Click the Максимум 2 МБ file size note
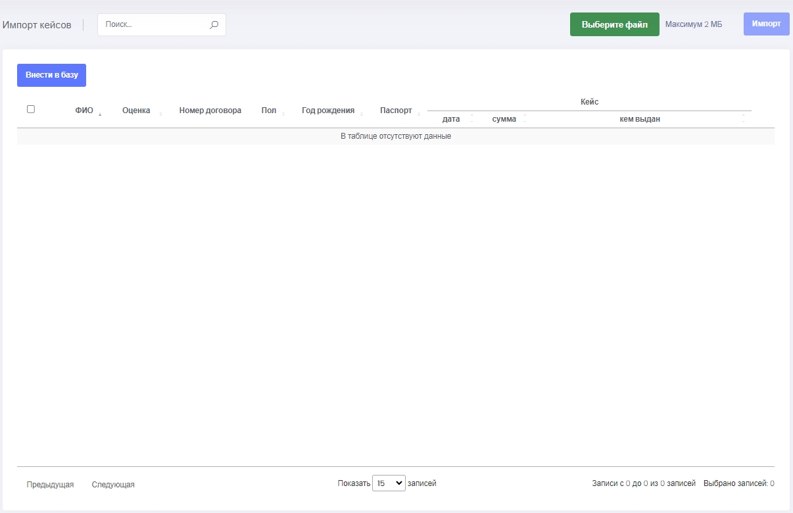Viewport: 793px width, 513px height. click(x=693, y=24)
